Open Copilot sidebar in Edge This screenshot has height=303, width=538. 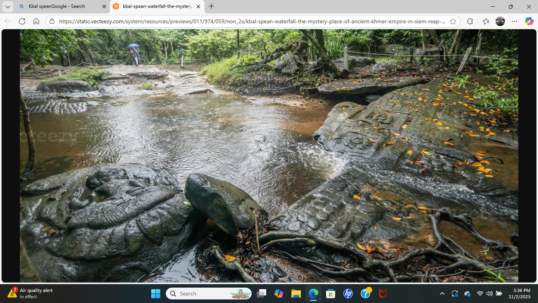[529, 21]
